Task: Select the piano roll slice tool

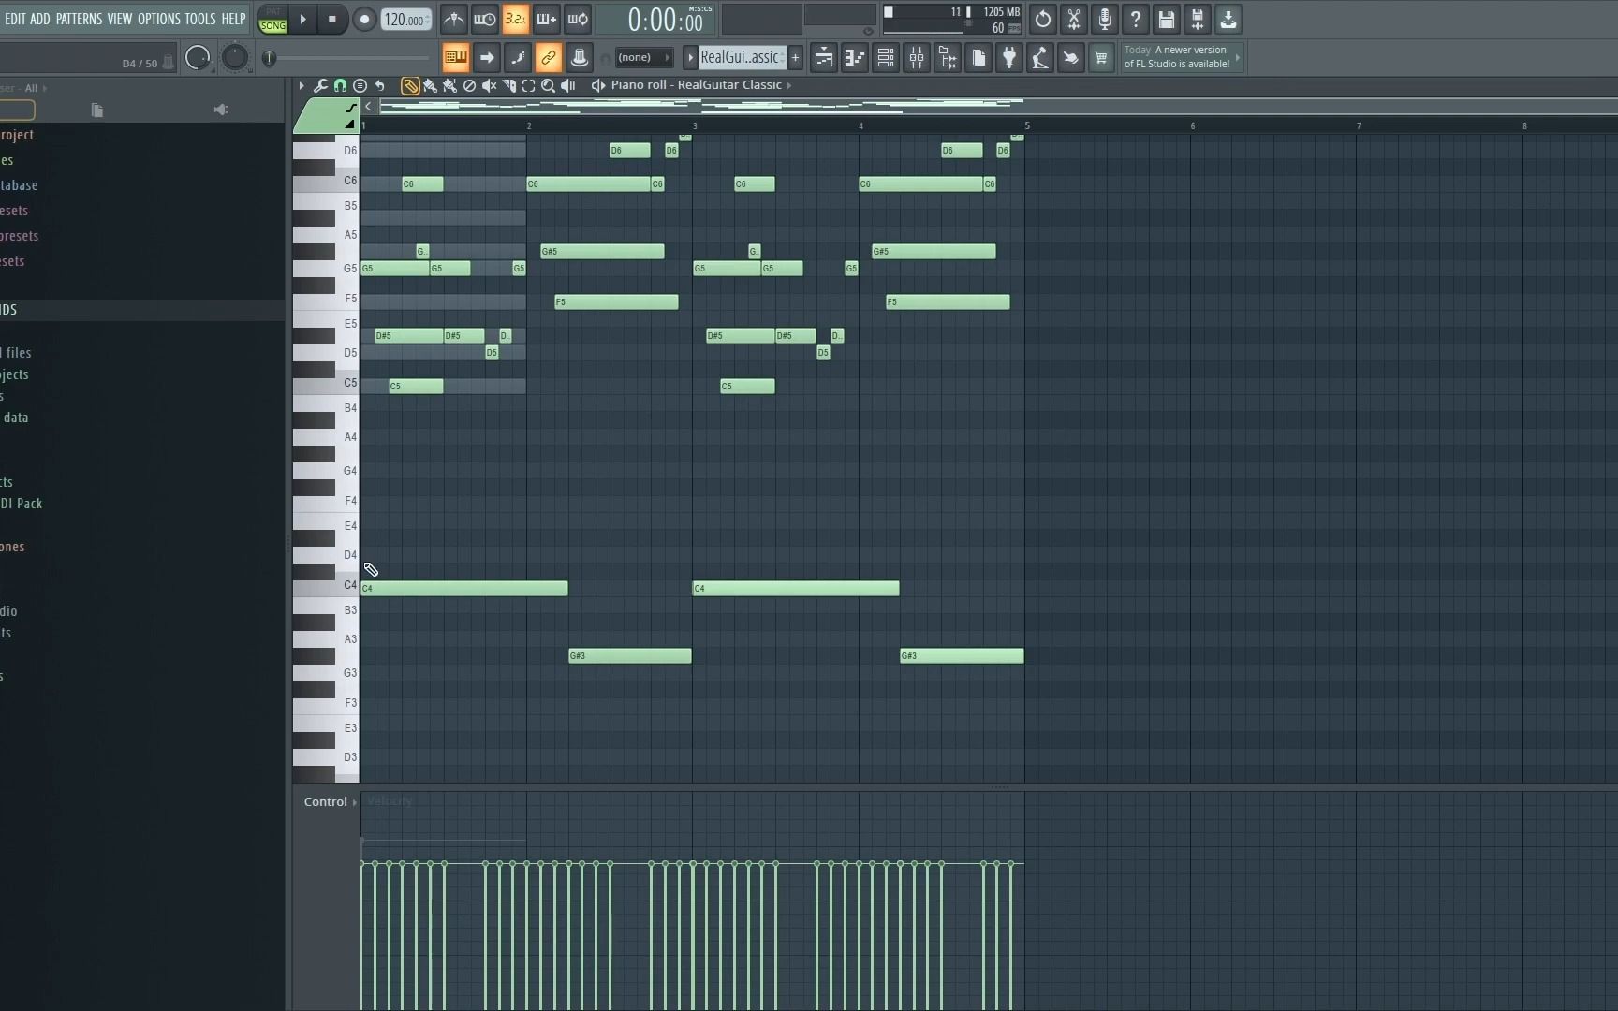Action: pos(508,85)
